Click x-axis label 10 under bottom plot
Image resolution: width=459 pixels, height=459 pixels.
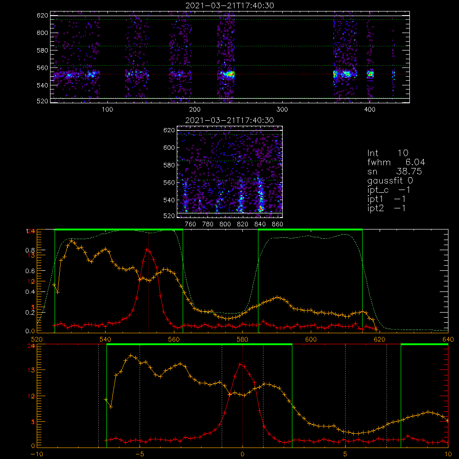click(x=448, y=454)
